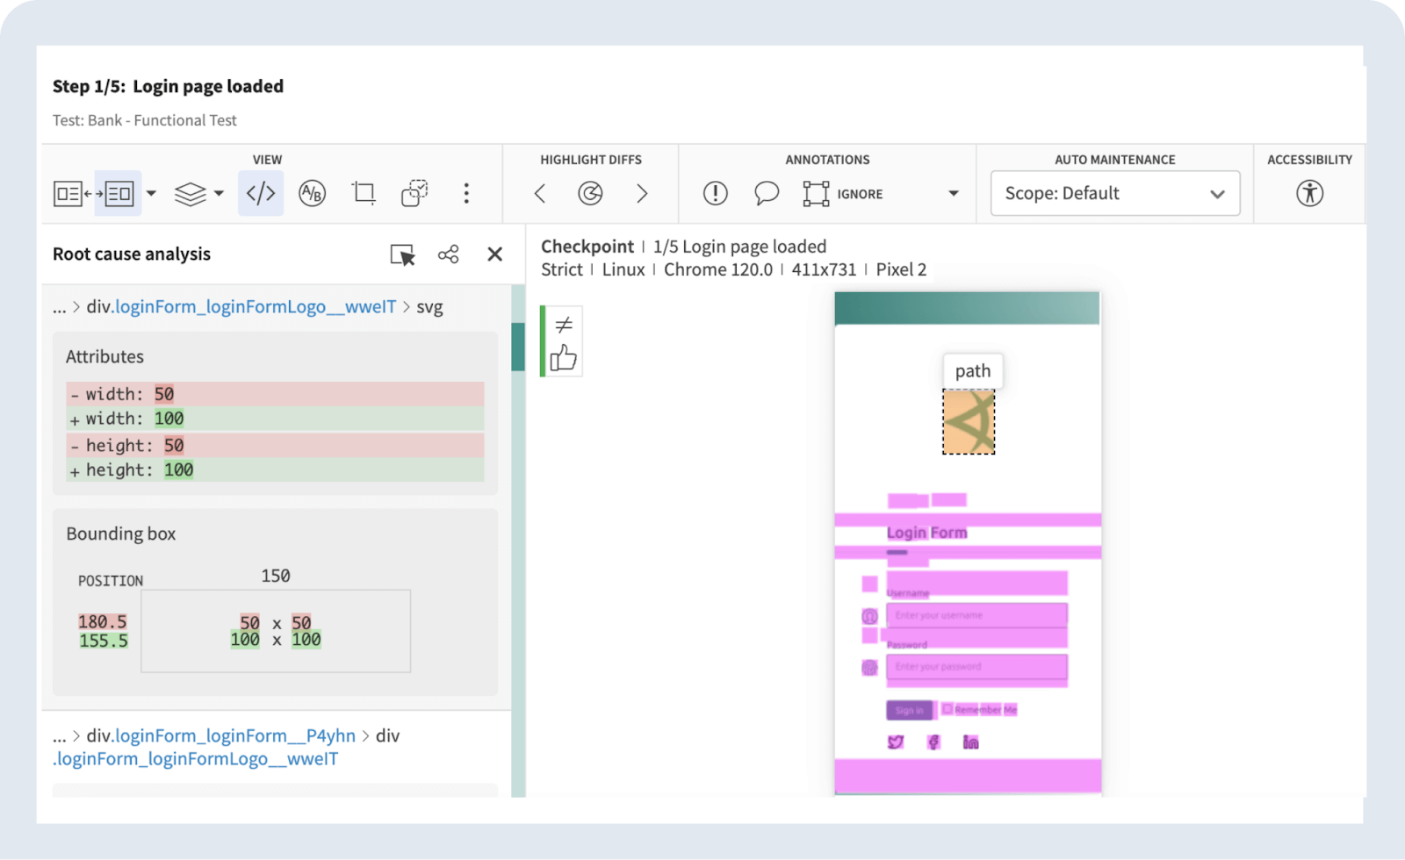
Task: Toggle the thumbs up accept checkpoint
Action: pos(563,358)
